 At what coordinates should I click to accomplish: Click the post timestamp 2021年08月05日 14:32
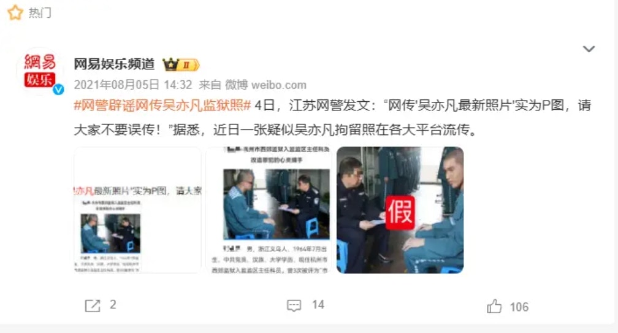tap(133, 85)
